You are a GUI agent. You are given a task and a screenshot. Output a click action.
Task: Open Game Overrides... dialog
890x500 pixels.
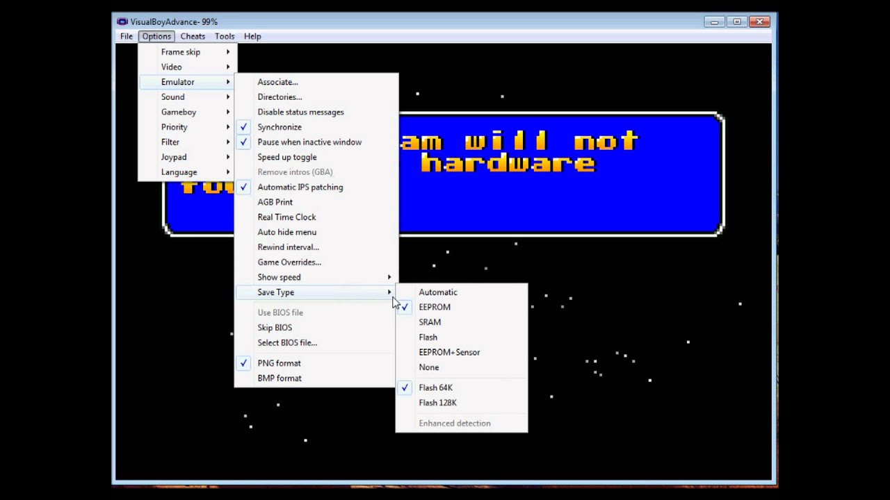[x=316, y=262]
